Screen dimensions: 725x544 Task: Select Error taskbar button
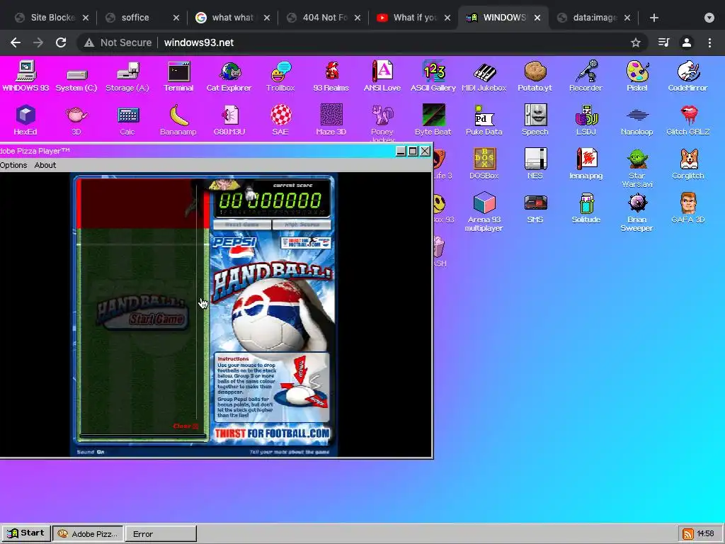click(161, 534)
